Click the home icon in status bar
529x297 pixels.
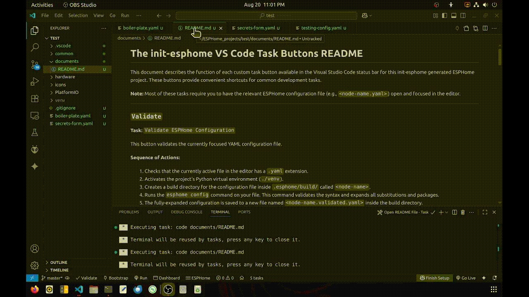[x=242, y=278]
